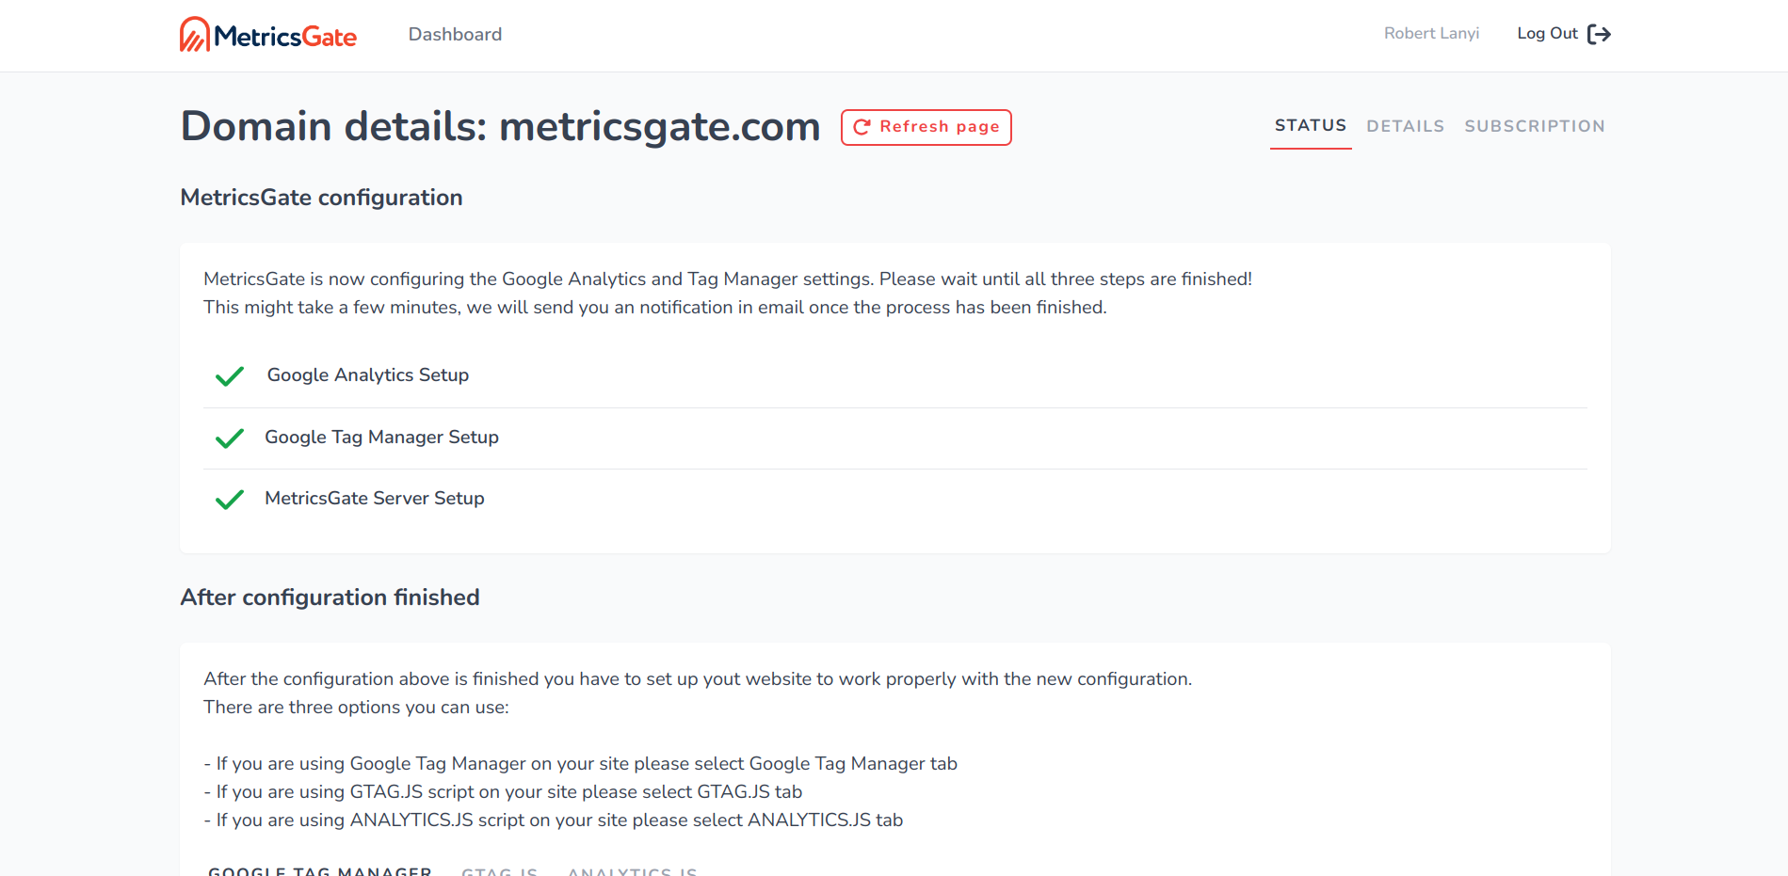Select the 'Google Tag Manager Setup' text
Image resolution: width=1788 pixels, height=876 pixels.
click(x=381, y=438)
